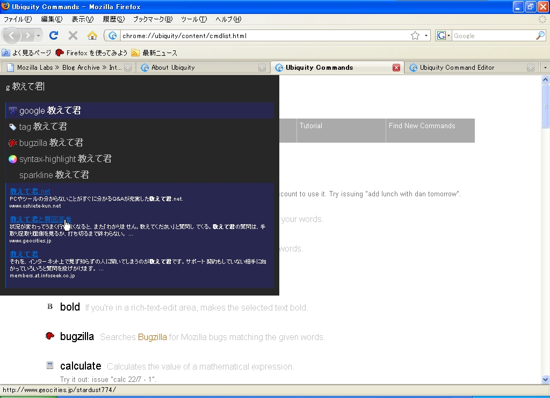Stop loading with the X button
Screen dimensions: 550x398
(73, 35)
